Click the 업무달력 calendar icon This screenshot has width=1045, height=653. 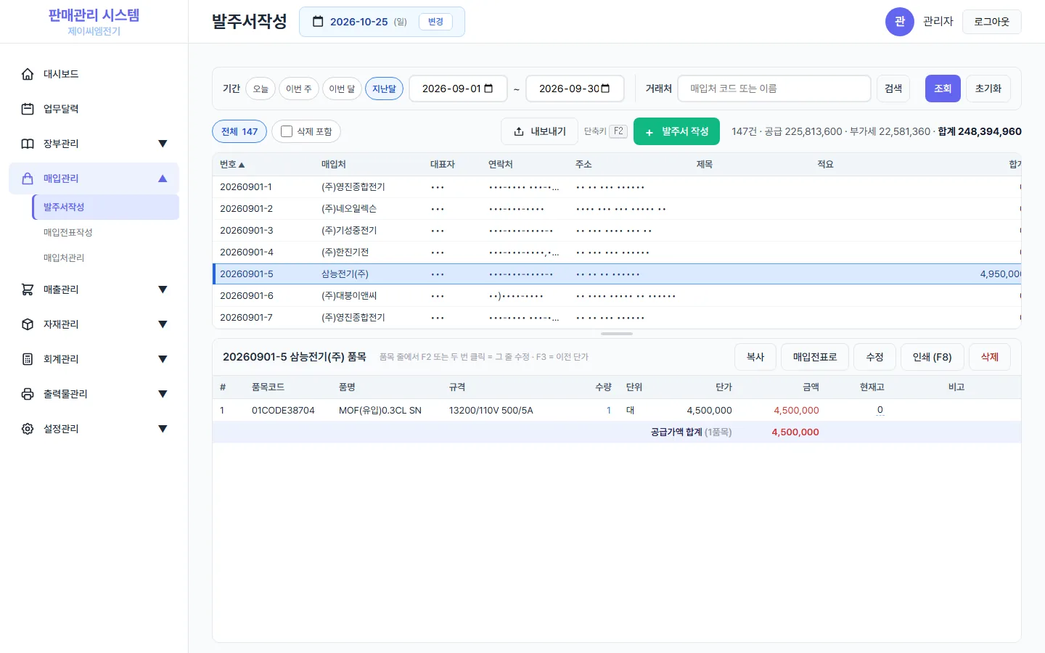coord(28,109)
